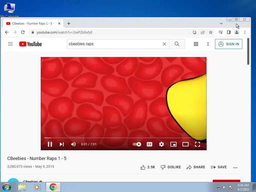View site information lock icon
The height and width of the screenshot is (192, 256).
click(x=33, y=32)
